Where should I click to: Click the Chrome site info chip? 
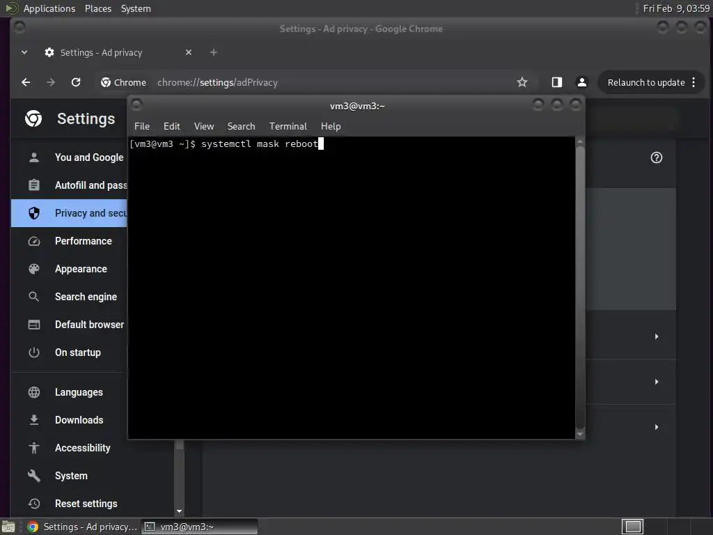pos(124,82)
